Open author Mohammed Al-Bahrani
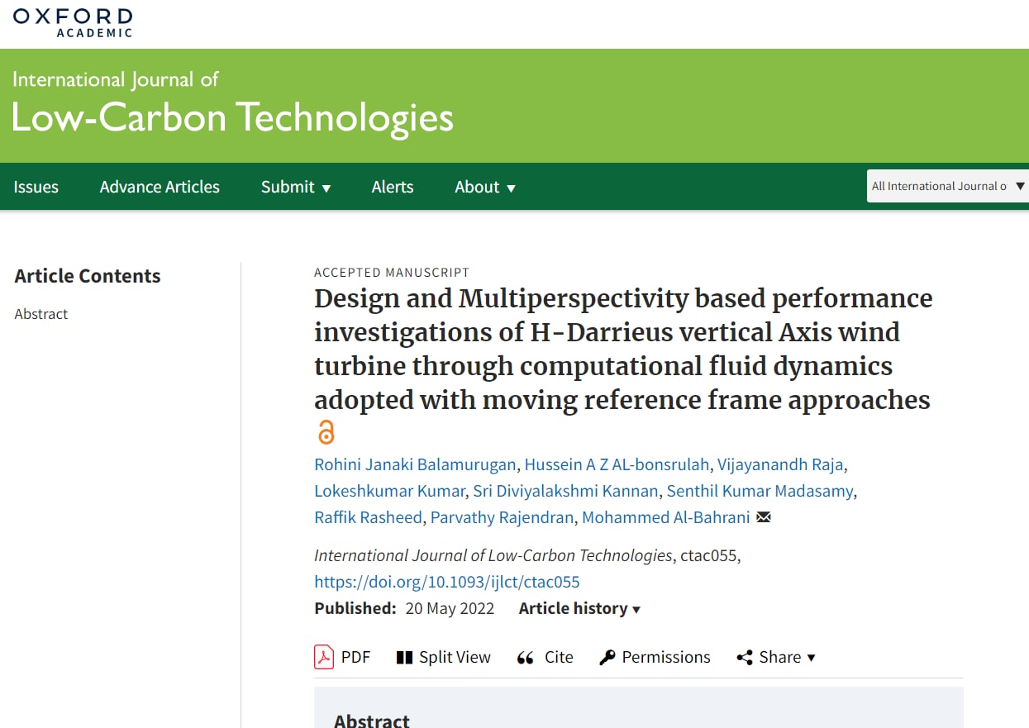The height and width of the screenshot is (728, 1029). click(666, 517)
